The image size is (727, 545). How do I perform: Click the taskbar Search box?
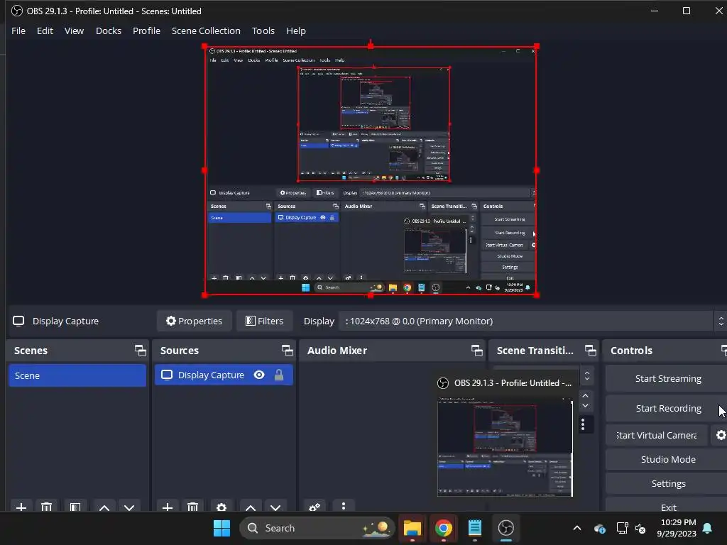[317, 528]
